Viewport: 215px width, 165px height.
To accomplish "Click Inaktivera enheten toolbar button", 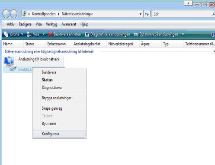I will pos(64,34).
